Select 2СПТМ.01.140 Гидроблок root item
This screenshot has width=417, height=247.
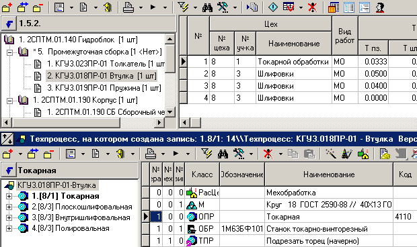(78, 40)
